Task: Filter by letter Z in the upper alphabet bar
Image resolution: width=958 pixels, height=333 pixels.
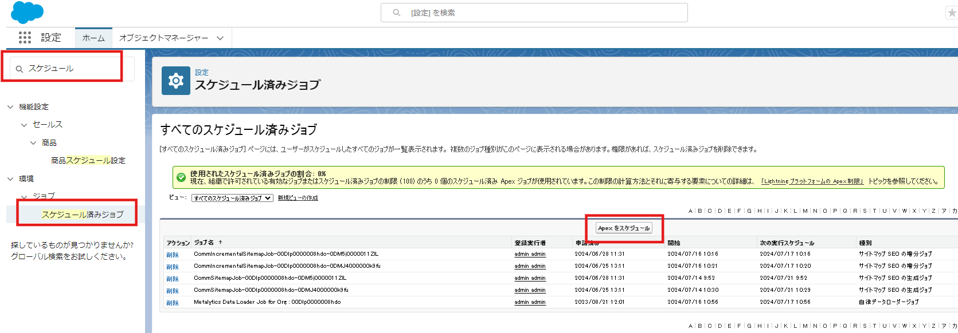Action: click(x=934, y=211)
